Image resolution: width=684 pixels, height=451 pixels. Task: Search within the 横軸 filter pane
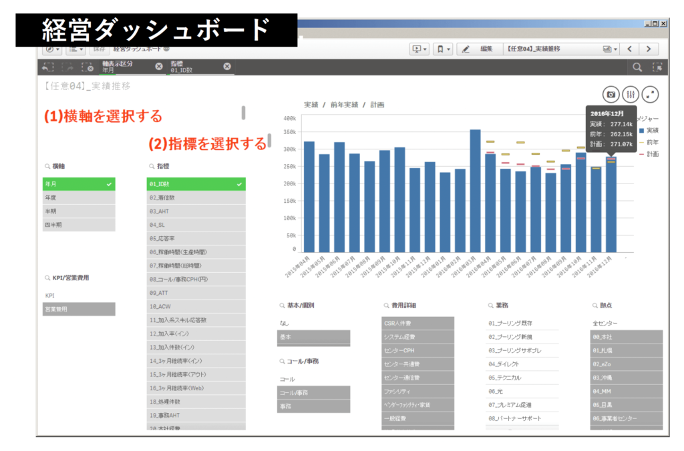47,166
